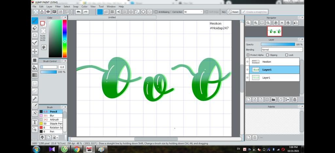Open the Window menu

111,7
